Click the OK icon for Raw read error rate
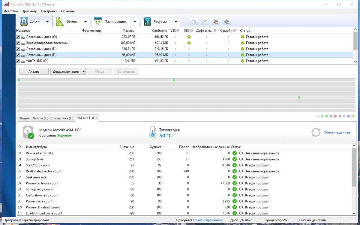 [x=235, y=153]
